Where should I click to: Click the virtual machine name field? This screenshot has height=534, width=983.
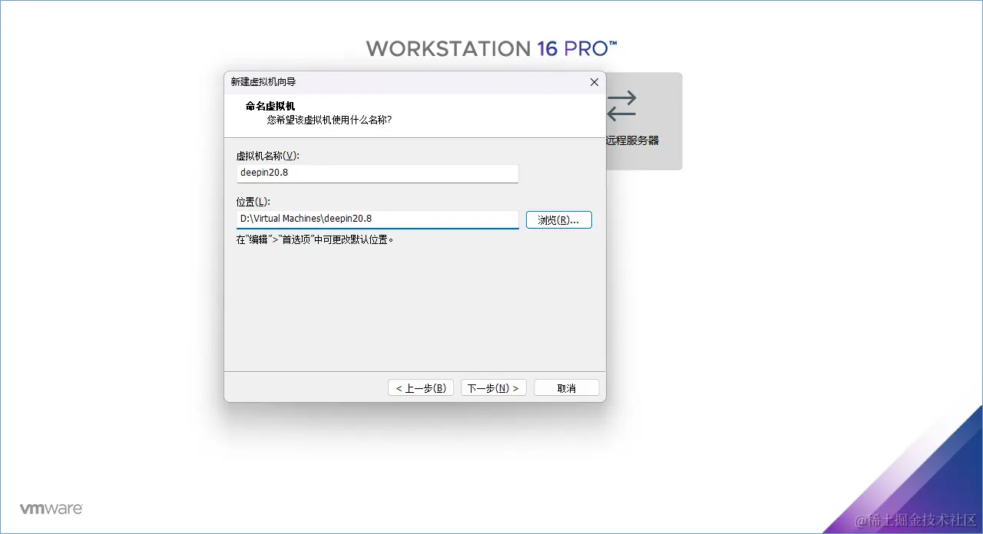377,173
